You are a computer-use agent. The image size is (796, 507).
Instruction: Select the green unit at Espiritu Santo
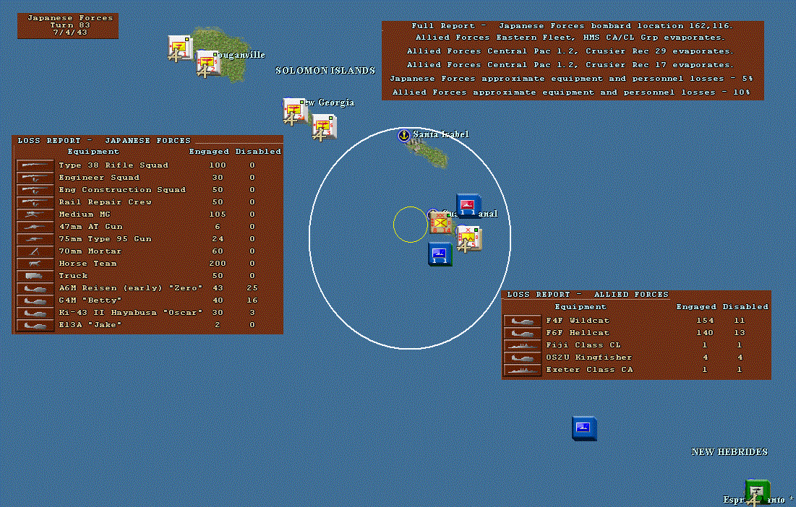[x=758, y=492]
